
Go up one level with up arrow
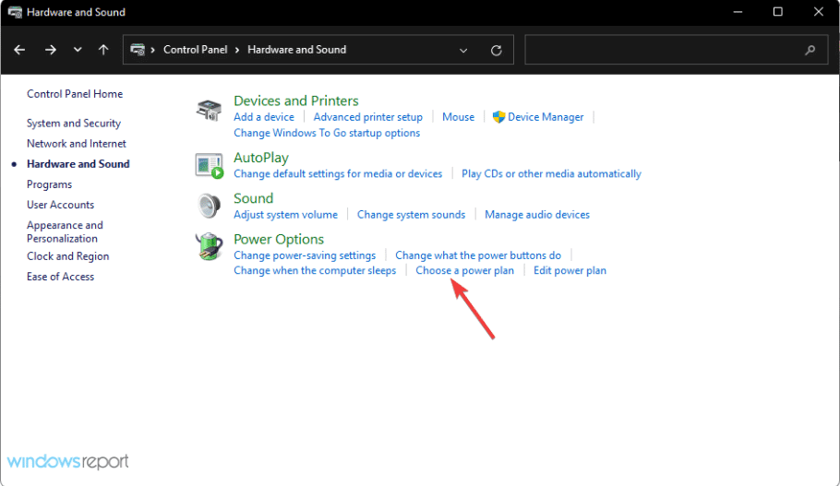click(x=103, y=50)
